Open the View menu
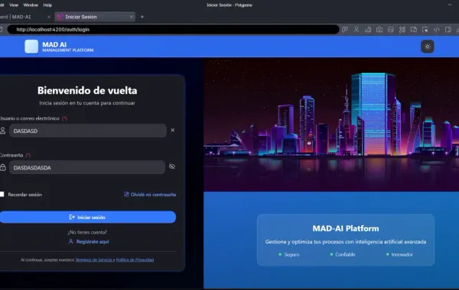 point(14,5)
